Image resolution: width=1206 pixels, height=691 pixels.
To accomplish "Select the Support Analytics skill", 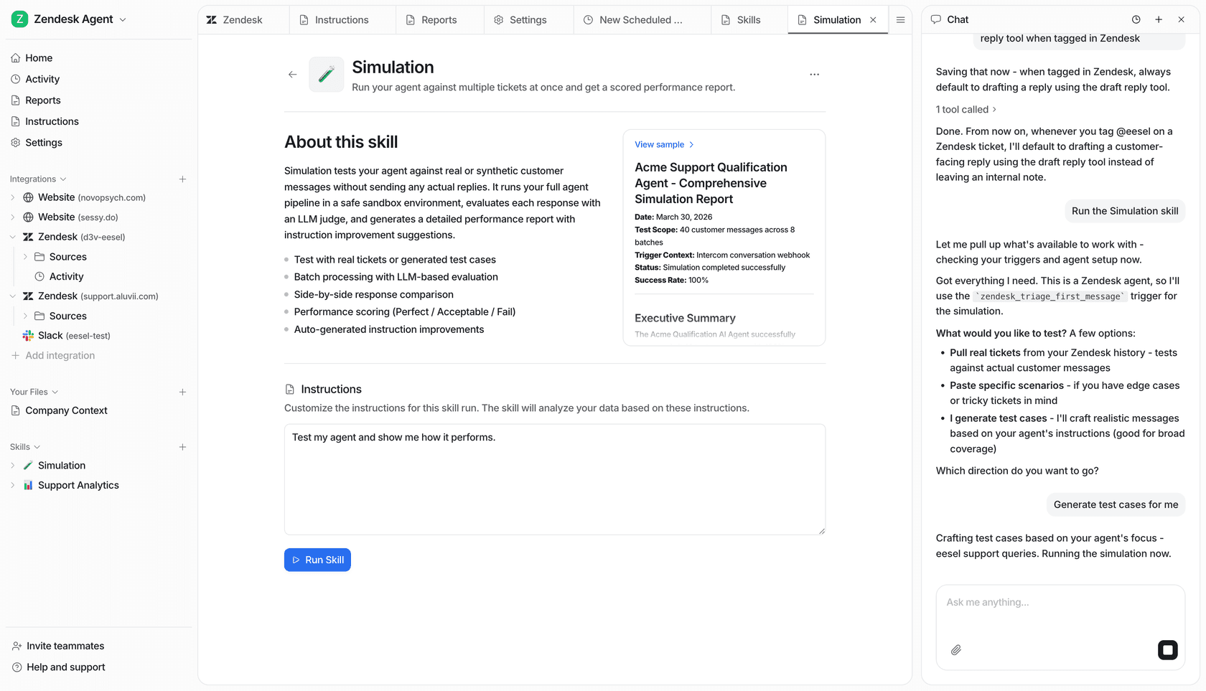I will 79,484.
